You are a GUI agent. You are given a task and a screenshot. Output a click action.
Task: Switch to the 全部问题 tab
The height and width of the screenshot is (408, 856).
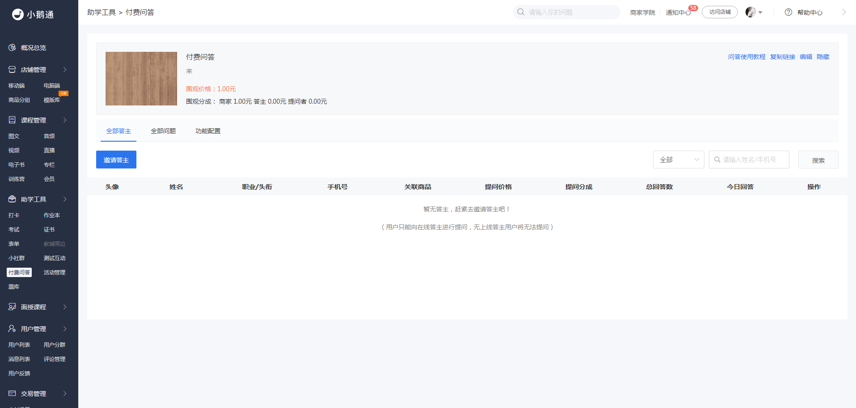pyautogui.click(x=163, y=131)
